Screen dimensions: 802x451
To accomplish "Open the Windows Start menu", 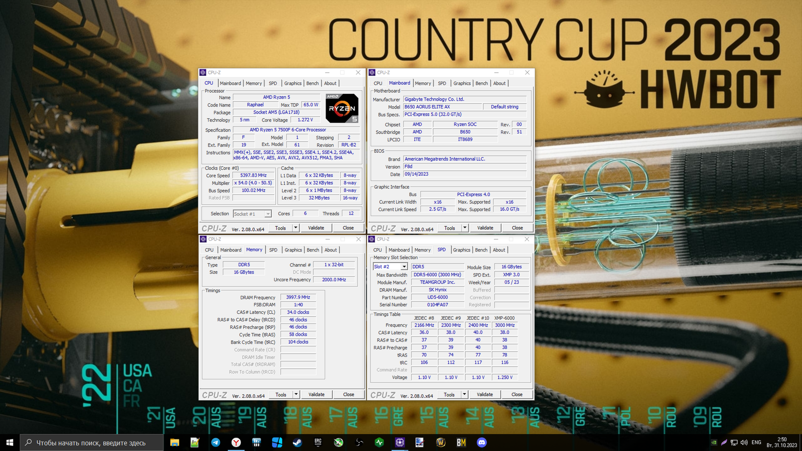I will click(x=10, y=443).
